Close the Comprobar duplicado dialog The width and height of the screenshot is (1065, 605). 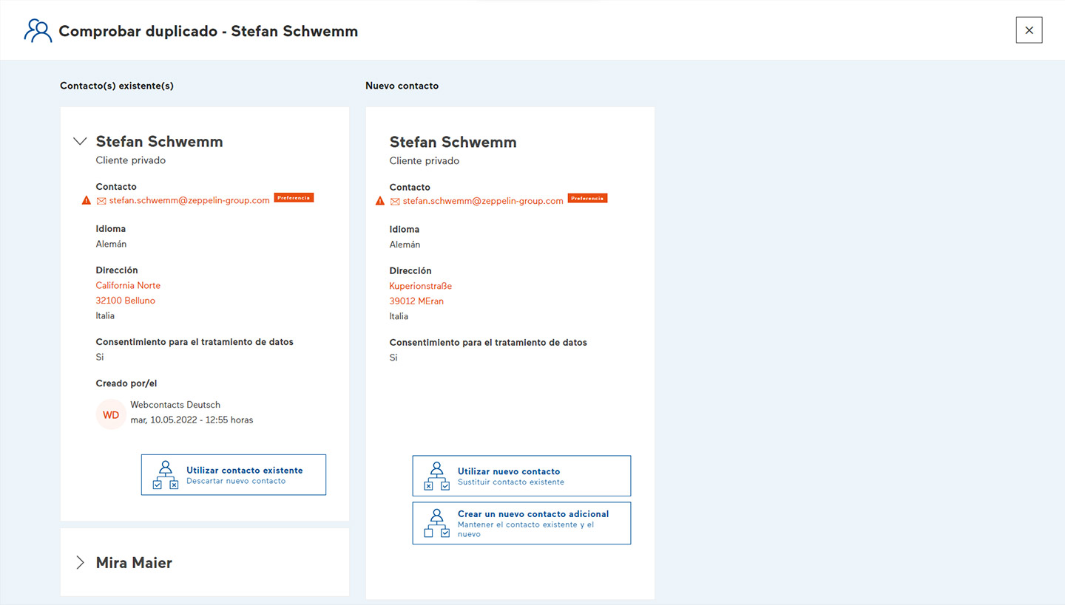(x=1029, y=30)
